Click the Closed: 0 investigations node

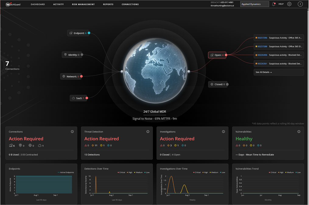[218, 84]
